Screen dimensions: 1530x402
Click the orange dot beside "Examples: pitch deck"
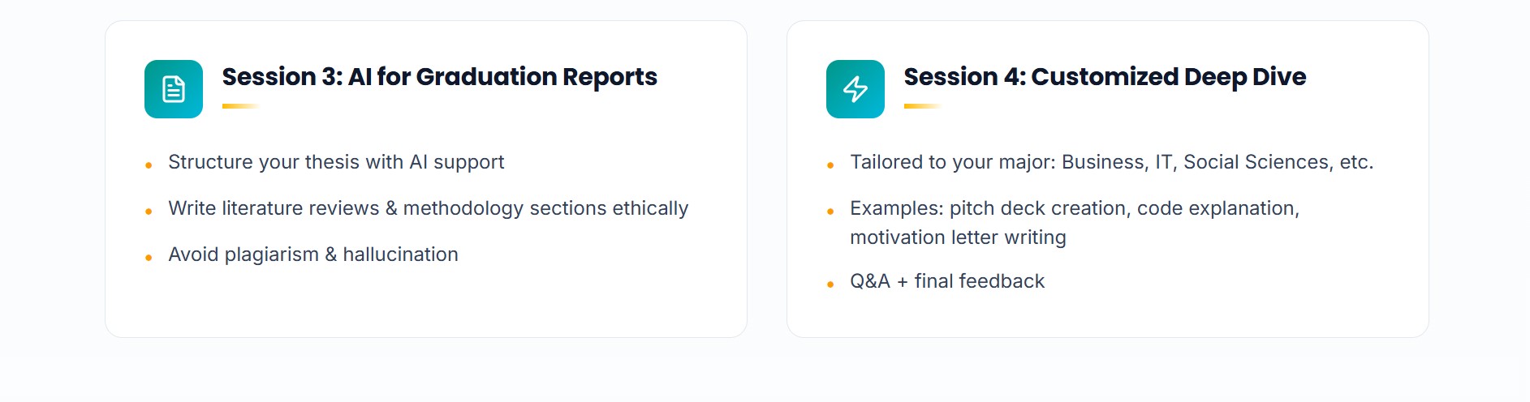pos(830,212)
